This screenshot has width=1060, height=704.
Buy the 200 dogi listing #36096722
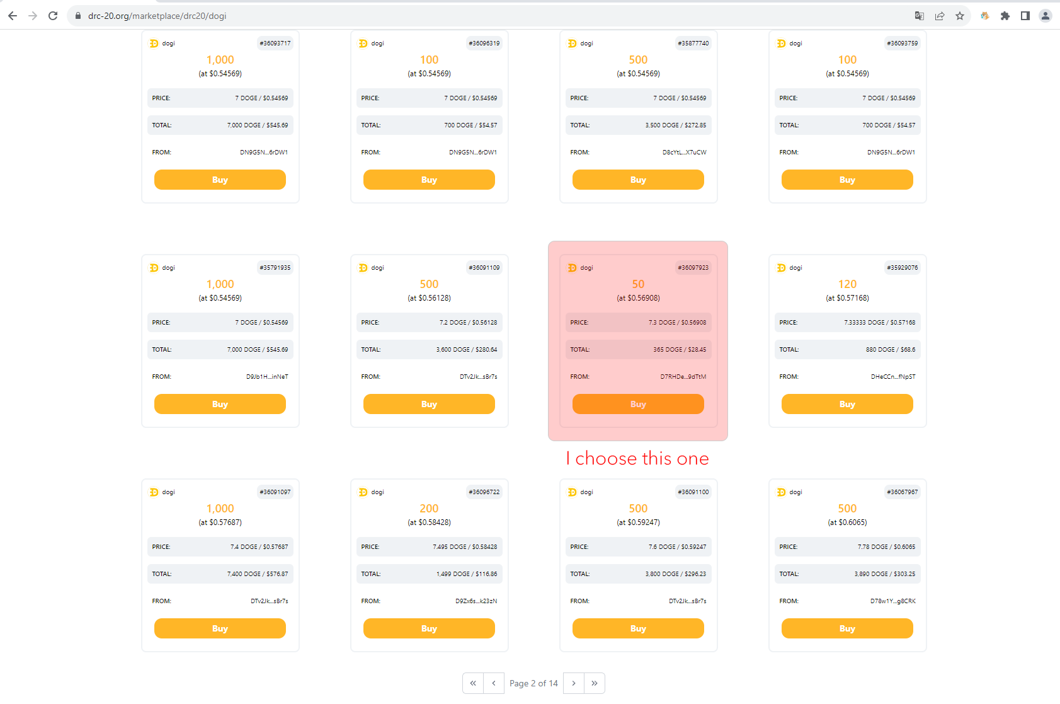tap(428, 628)
